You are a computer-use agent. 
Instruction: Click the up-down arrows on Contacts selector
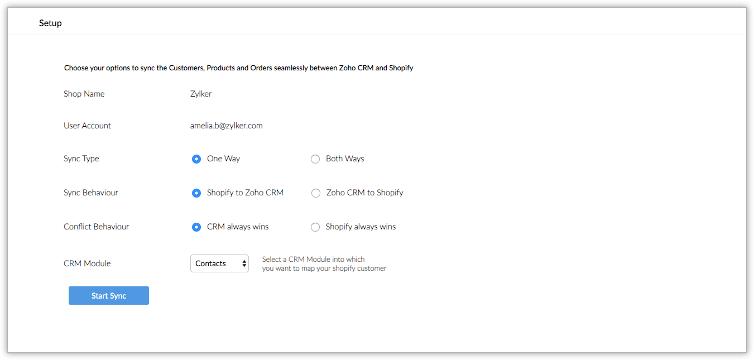click(244, 263)
